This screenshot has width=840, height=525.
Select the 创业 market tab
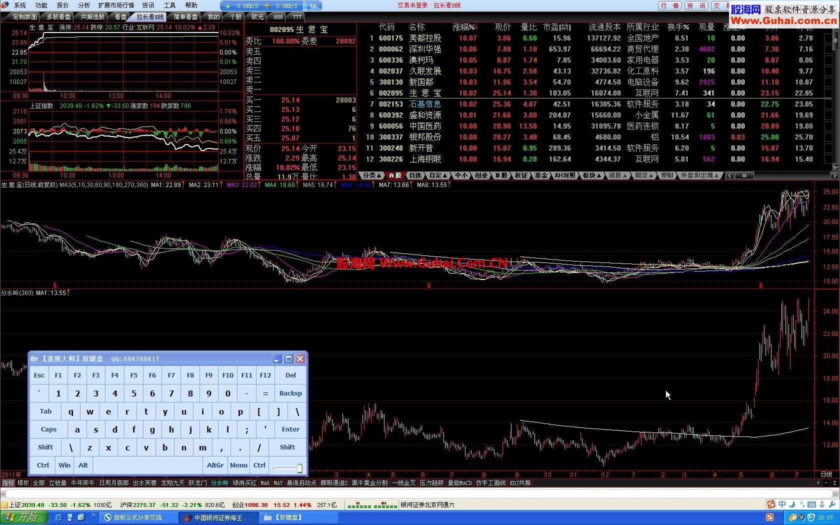pyautogui.click(x=481, y=175)
